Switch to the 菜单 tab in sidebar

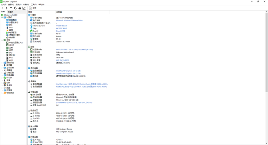[3, 12]
